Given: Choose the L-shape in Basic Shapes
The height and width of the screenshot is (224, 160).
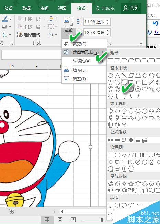Looking at the screenshot, I should [x=145, y=82].
